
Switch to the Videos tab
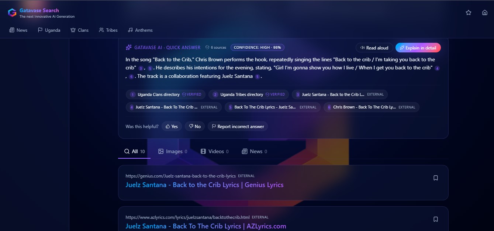(214, 151)
